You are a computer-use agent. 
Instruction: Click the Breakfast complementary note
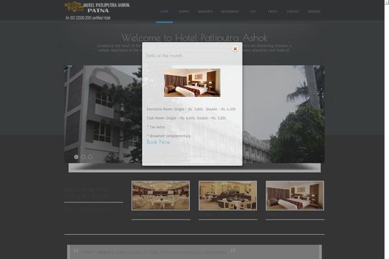(169, 136)
